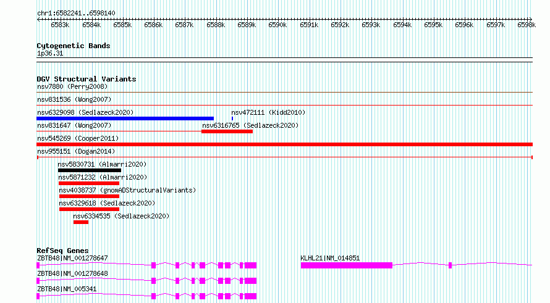This screenshot has height=303, width=550.
Task: Select the thick red nsv545269 variant bar
Action: click(x=284, y=144)
